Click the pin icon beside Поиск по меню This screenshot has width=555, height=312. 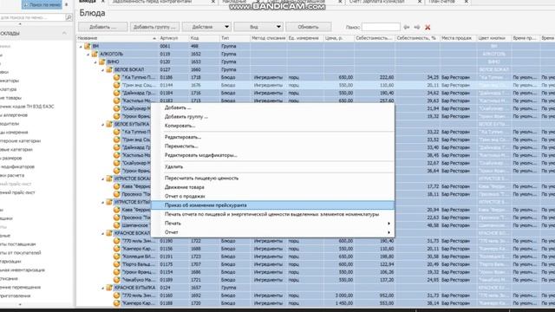(x=66, y=4)
